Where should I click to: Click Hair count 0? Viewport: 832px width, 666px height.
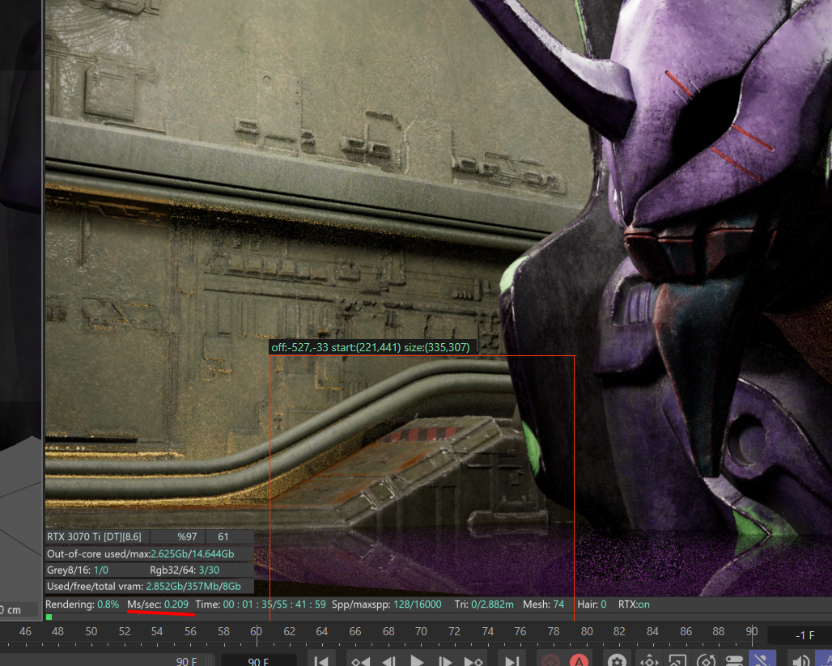coord(603,604)
